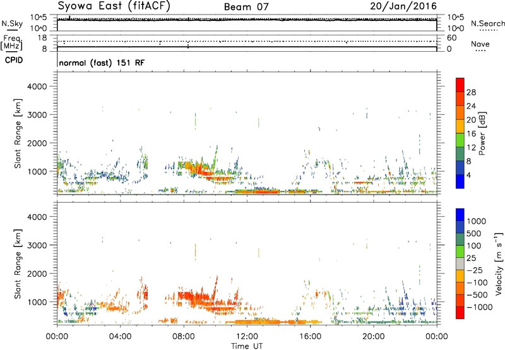This screenshot has width=505, height=350.
Task: Pick the orange swatch between 20 and 24 dB
Action: point(460,112)
